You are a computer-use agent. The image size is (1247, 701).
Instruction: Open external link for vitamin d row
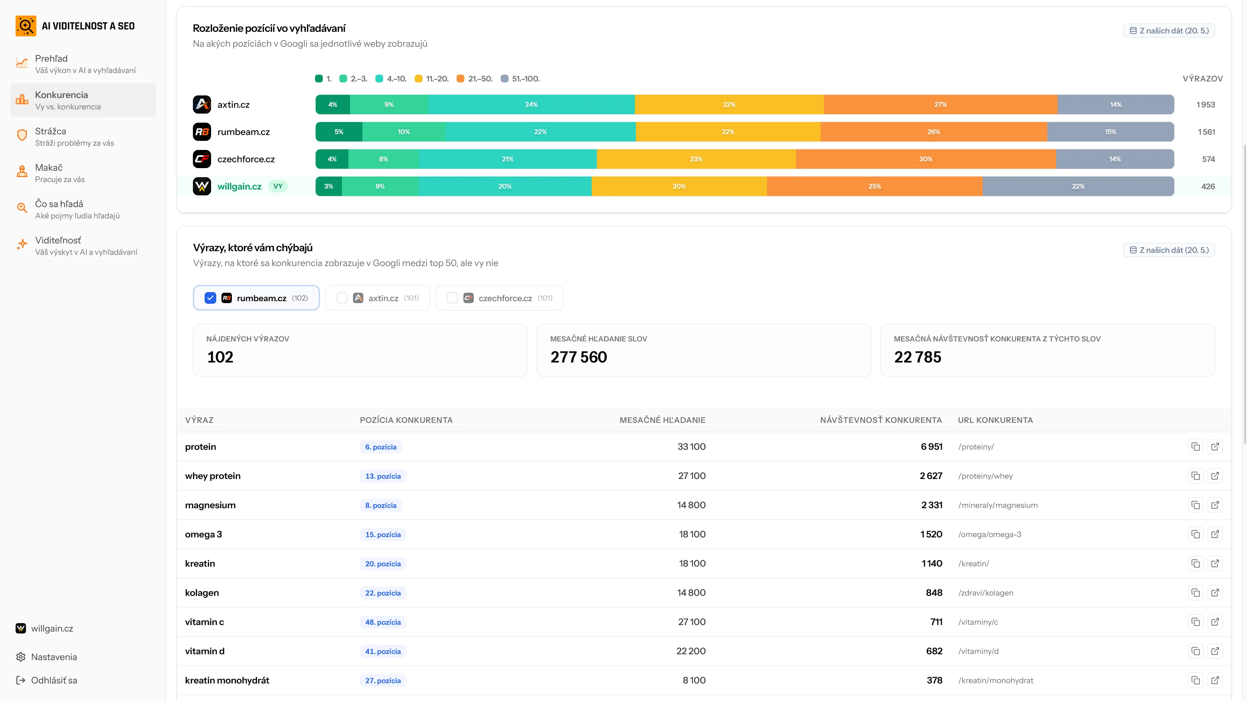(1215, 651)
